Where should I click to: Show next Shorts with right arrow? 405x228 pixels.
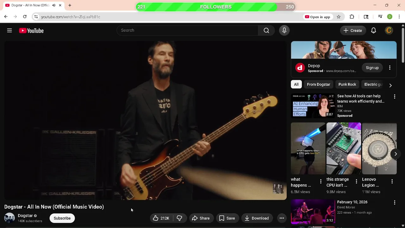coord(396,154)
